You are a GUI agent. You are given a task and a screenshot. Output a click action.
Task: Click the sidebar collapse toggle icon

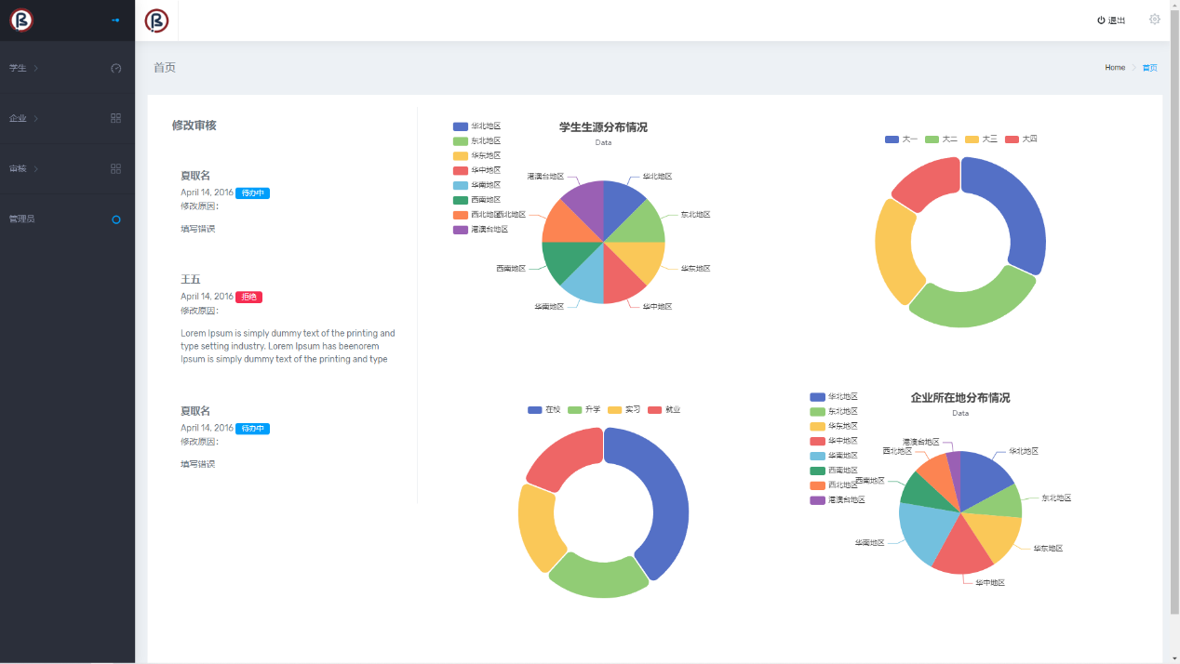tap(115, 20)
